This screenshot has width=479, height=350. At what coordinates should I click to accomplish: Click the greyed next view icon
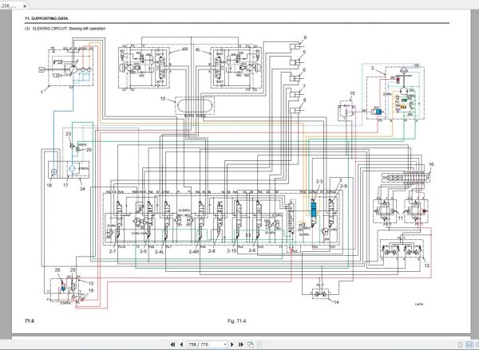260,344
